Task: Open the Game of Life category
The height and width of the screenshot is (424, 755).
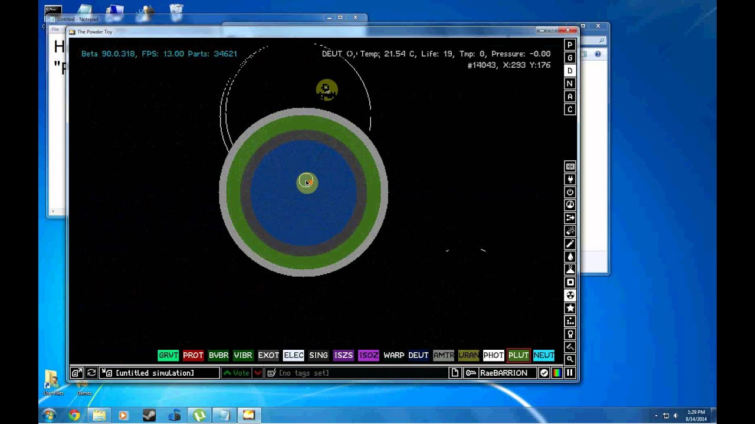Action: pyautogui.click(x=570, y=321)
